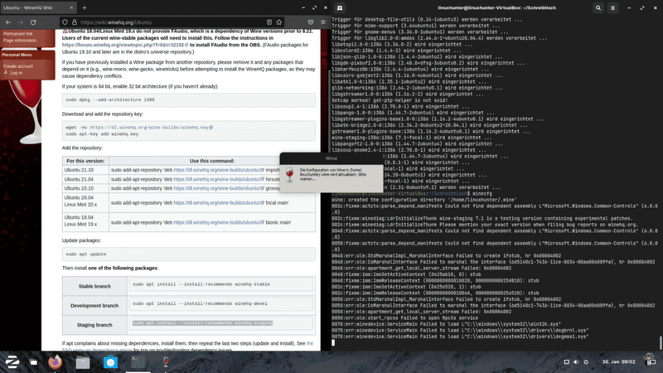The height and width of the screenshot is (373, 663).
Task: Click the sudo apt update command
Action: tap(86, 254)
